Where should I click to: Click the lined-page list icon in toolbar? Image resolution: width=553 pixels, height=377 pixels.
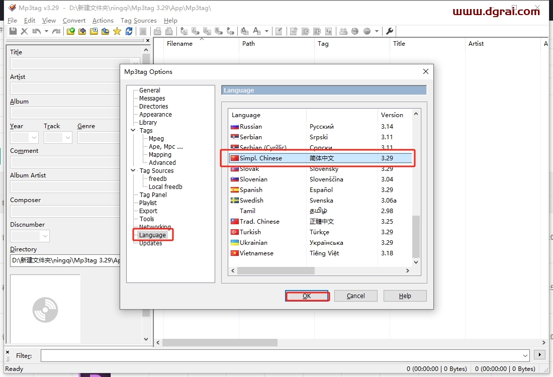pyautogui.click(x=143, y=31)
